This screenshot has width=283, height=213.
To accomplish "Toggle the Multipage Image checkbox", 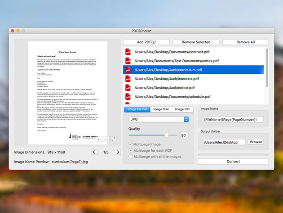I will pyautogui.click(x=130, y=144).
